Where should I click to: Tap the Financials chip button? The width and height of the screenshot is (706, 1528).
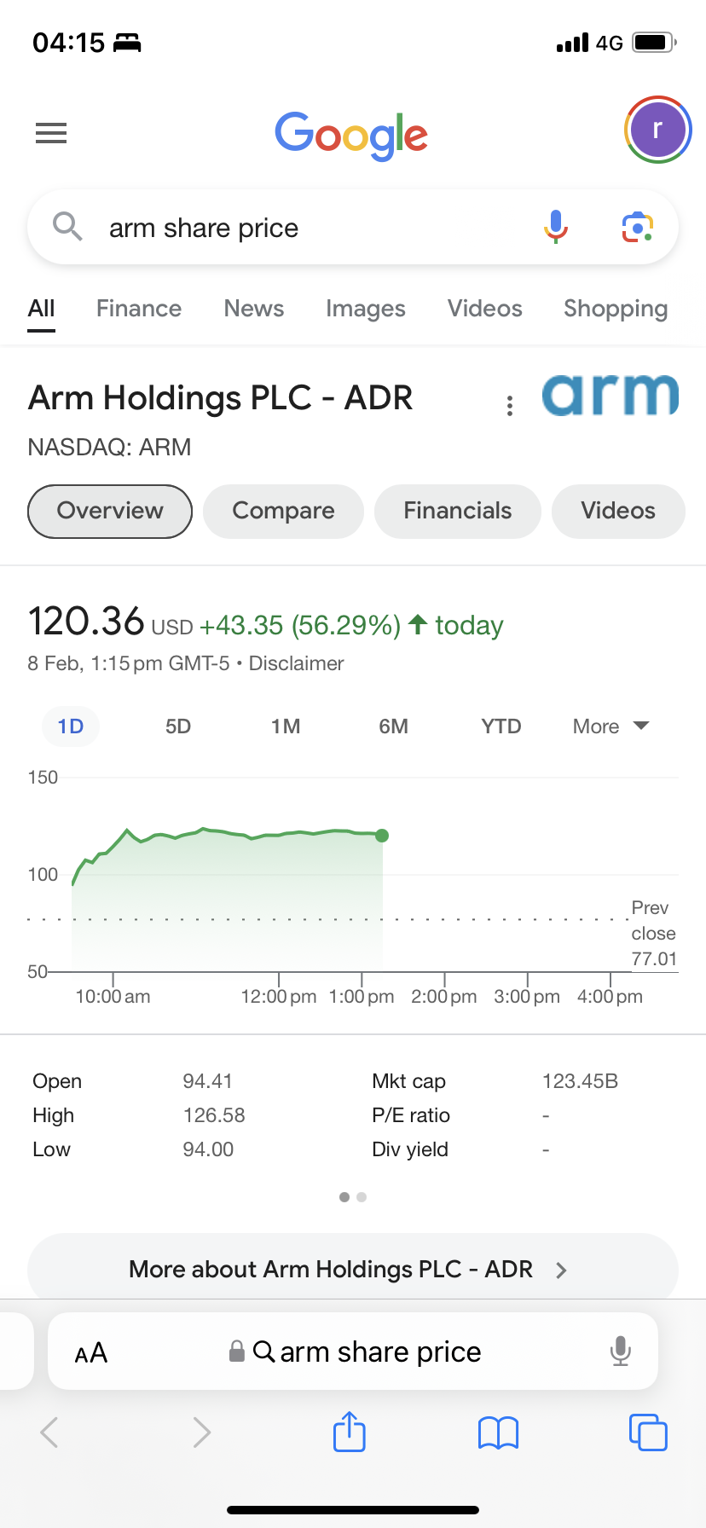pos(458,511)
